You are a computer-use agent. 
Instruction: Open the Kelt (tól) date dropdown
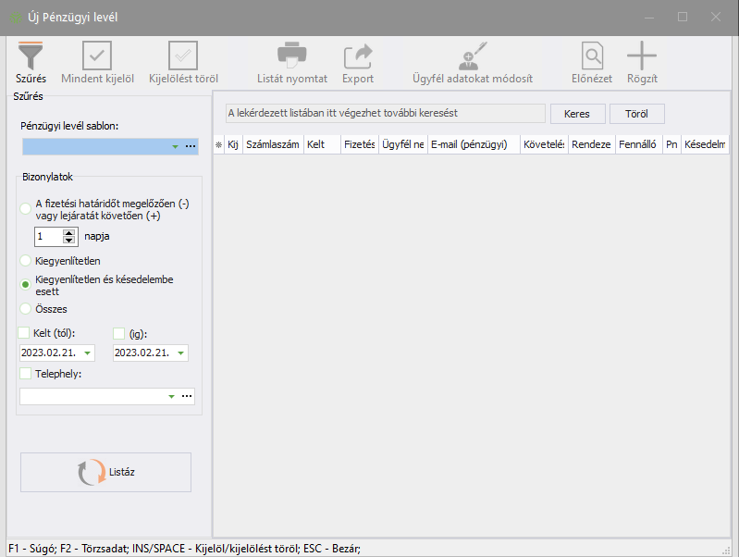[x=88, y=353]
